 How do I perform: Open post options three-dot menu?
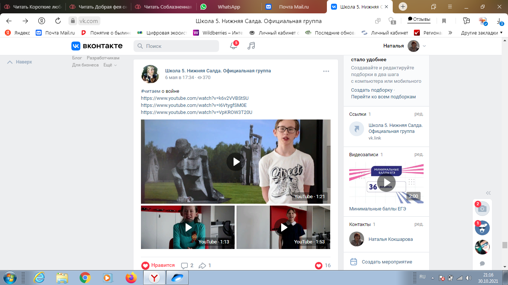pos(326,71)
